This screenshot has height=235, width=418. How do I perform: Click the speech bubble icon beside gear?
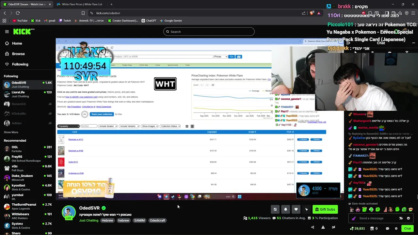coord(387,228)
